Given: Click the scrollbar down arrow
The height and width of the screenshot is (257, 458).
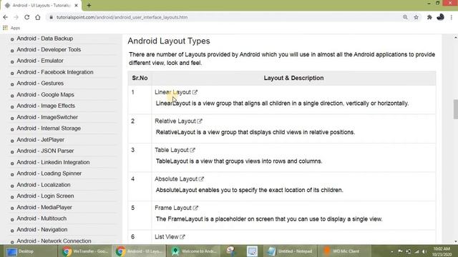Looking at the screenshot, I should tap(455, 241).
